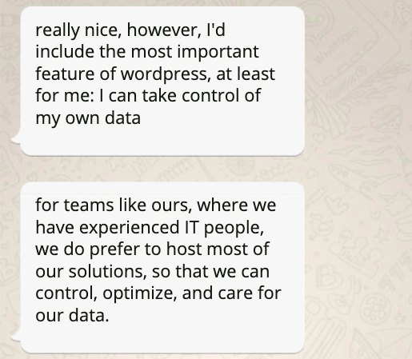
Task: Click "care for" in the second message
Action: [250, 293]
